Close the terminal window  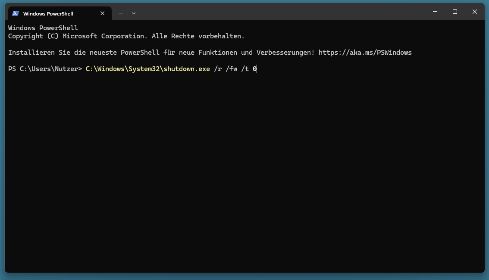tap(474, 12)
